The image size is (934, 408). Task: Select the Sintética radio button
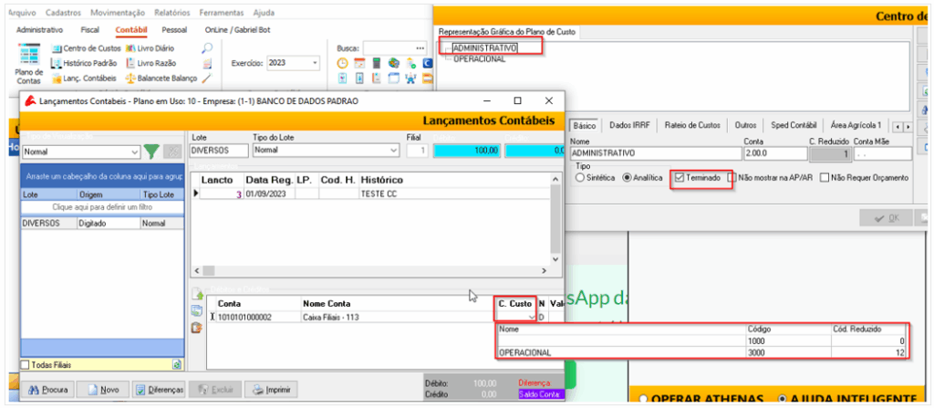[579, 178]
